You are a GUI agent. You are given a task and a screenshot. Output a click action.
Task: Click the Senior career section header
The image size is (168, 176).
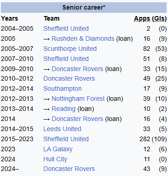click(x=84, y=7)
